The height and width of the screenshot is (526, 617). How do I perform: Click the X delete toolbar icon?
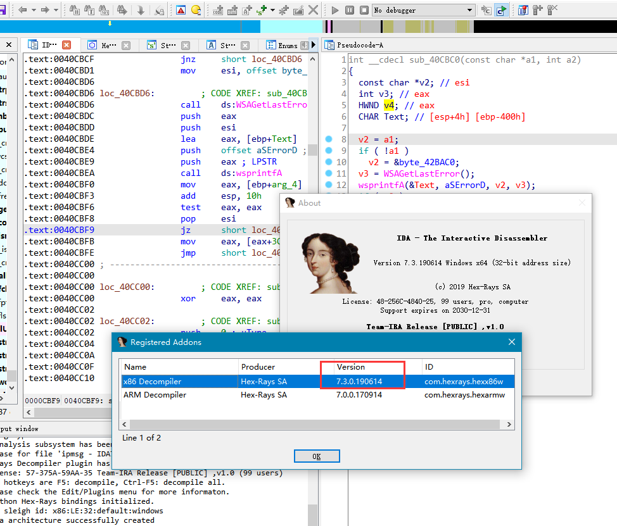click(313, 10)
